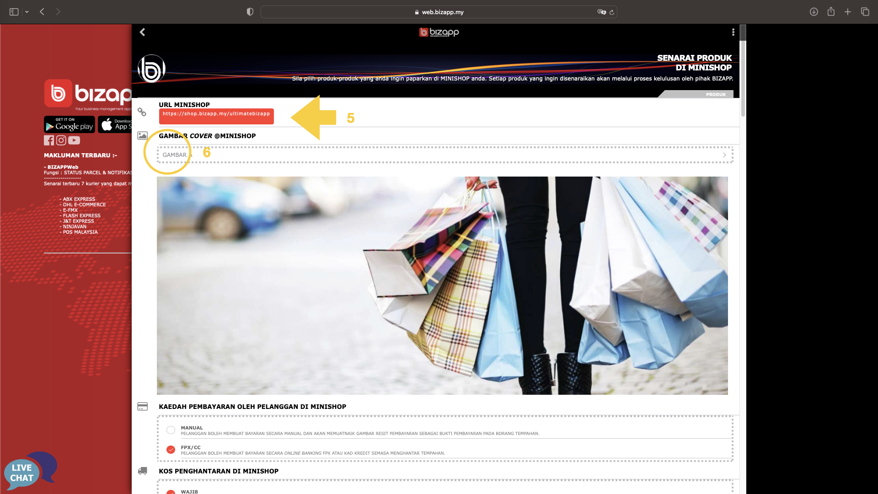The width and height of the screenshot is (878, 494).
Task: Click 'ABX EXPRESS' courier text
Action: (79, 199)
